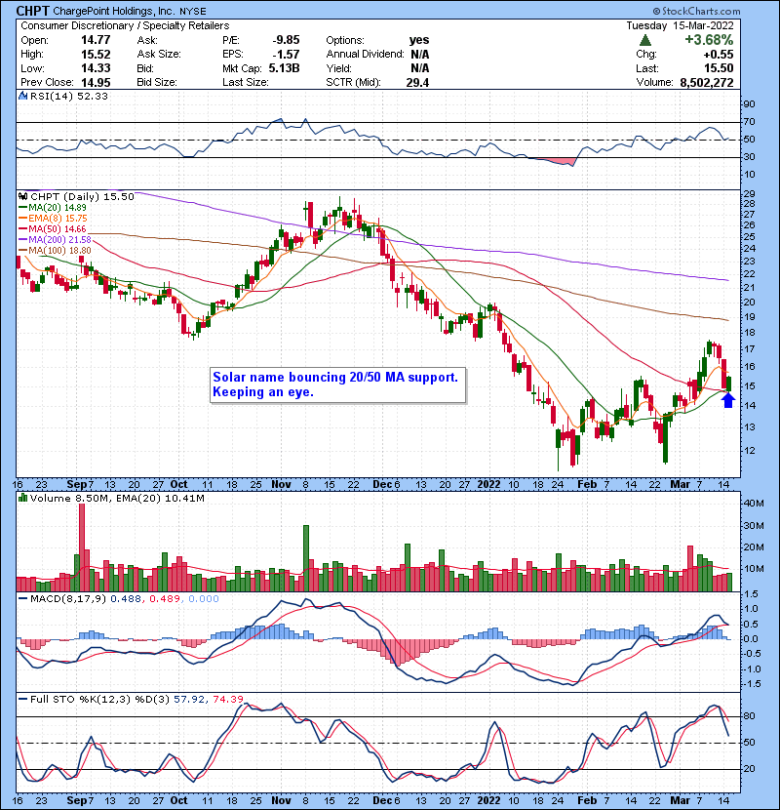The width and height of the screenshot is (780, 810).
Task: Click the volume bars icon beside Volume
Action: (22, 499)
